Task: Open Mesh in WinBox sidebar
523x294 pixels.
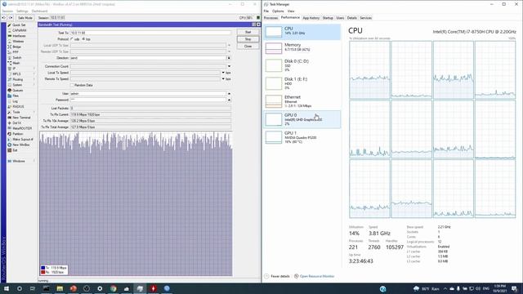Action: point(16,63)
